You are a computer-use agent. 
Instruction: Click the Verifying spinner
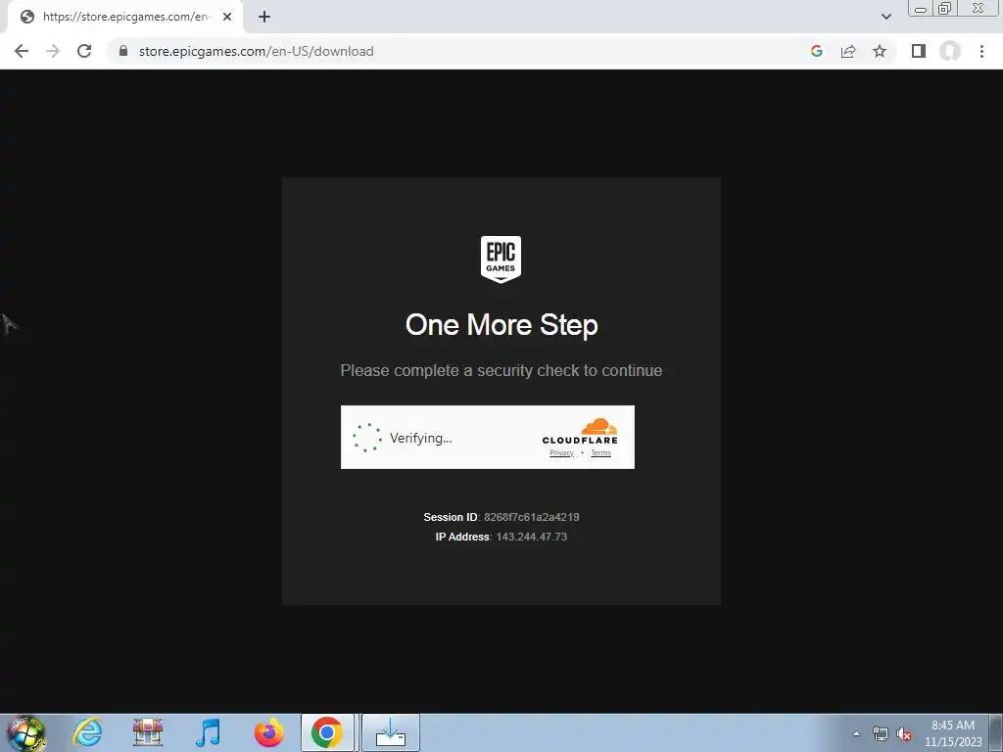pyautogui.click(x=367, y=438)
